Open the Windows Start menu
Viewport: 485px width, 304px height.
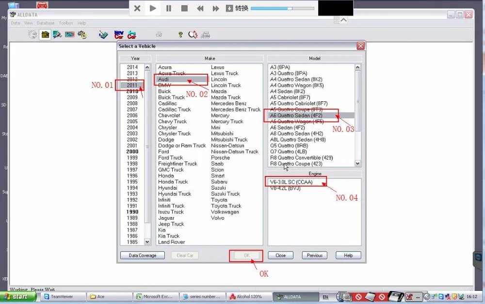[18, 297]
